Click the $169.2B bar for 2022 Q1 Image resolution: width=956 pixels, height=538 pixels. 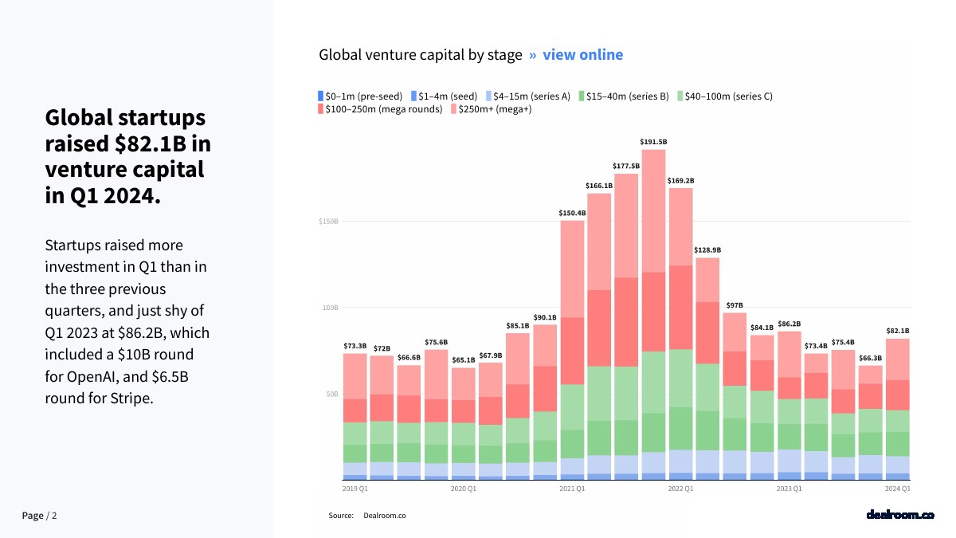680,334
